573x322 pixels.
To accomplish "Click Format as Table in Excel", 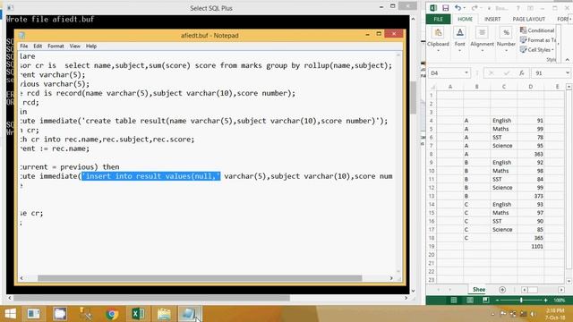I will [x=538, y=39].
